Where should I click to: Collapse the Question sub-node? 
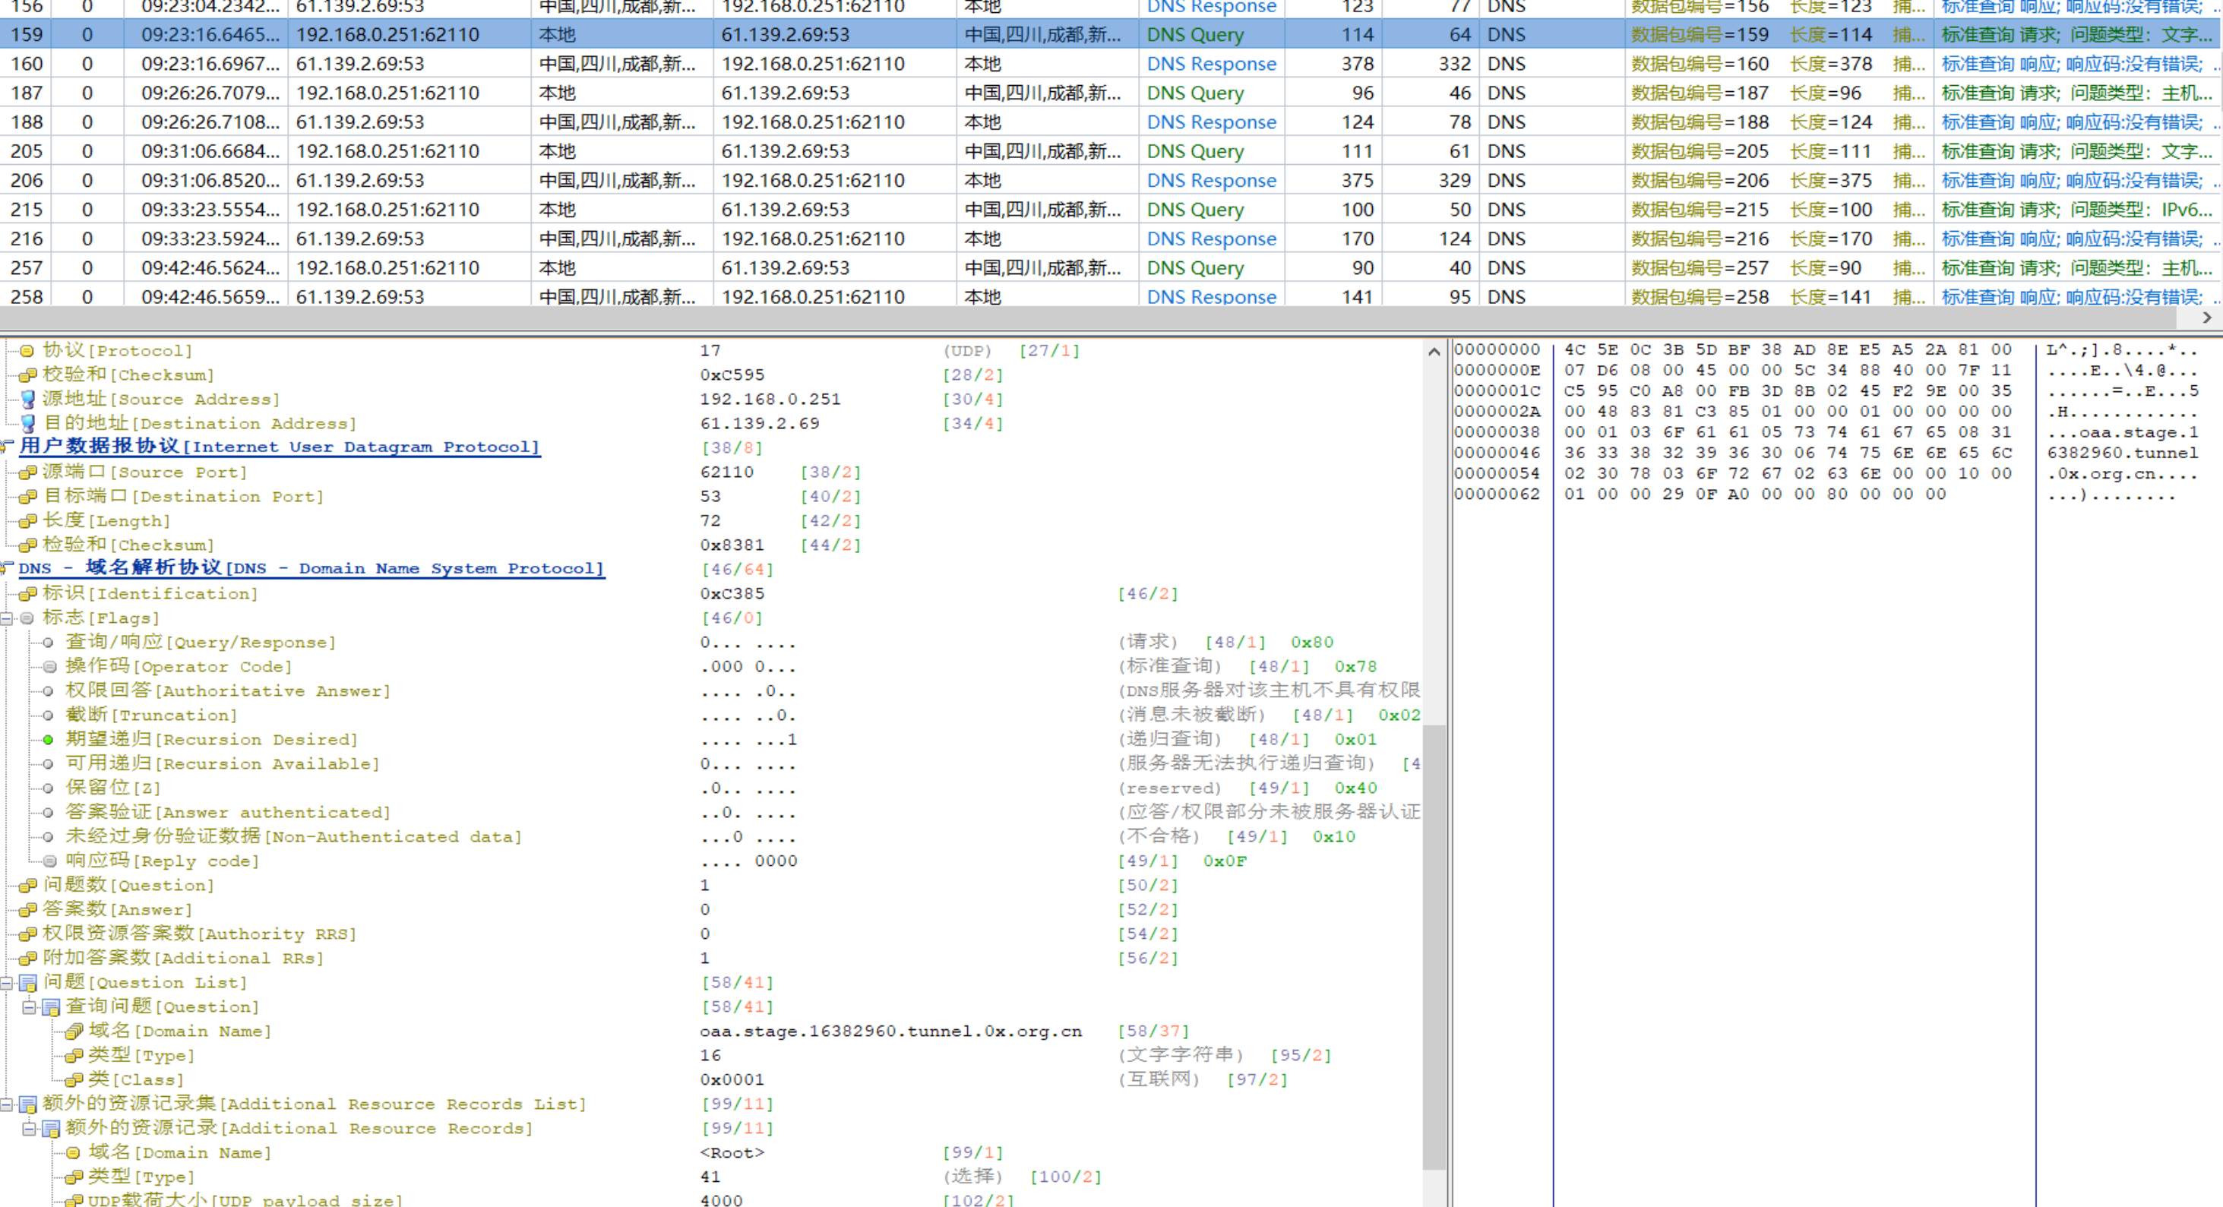[28, 1006]
